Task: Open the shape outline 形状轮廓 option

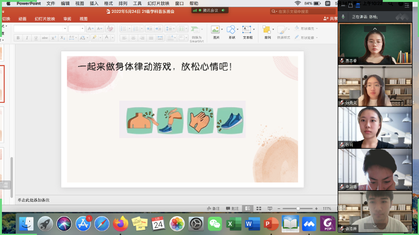Action: coord(306,38)
